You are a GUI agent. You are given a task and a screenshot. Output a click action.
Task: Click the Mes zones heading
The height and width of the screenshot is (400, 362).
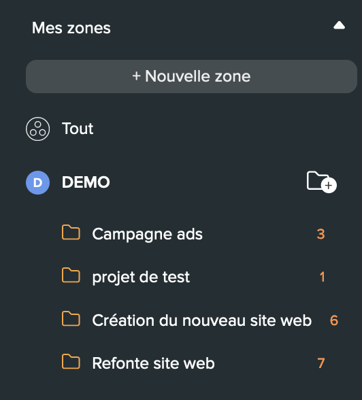click(71, 27)
